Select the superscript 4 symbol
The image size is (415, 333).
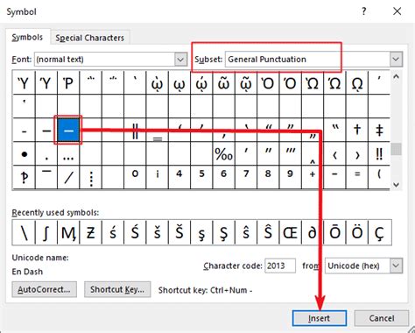click(179, 177)
